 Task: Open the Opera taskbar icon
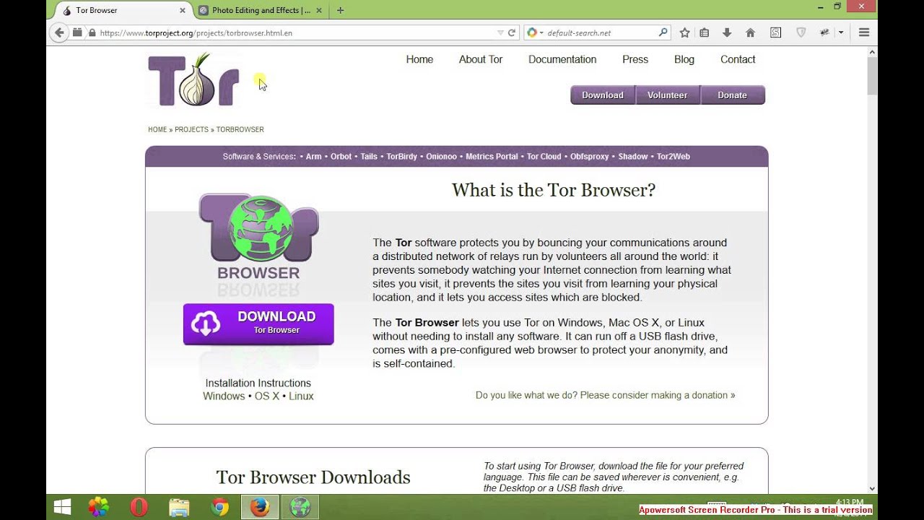click(139, 508)
